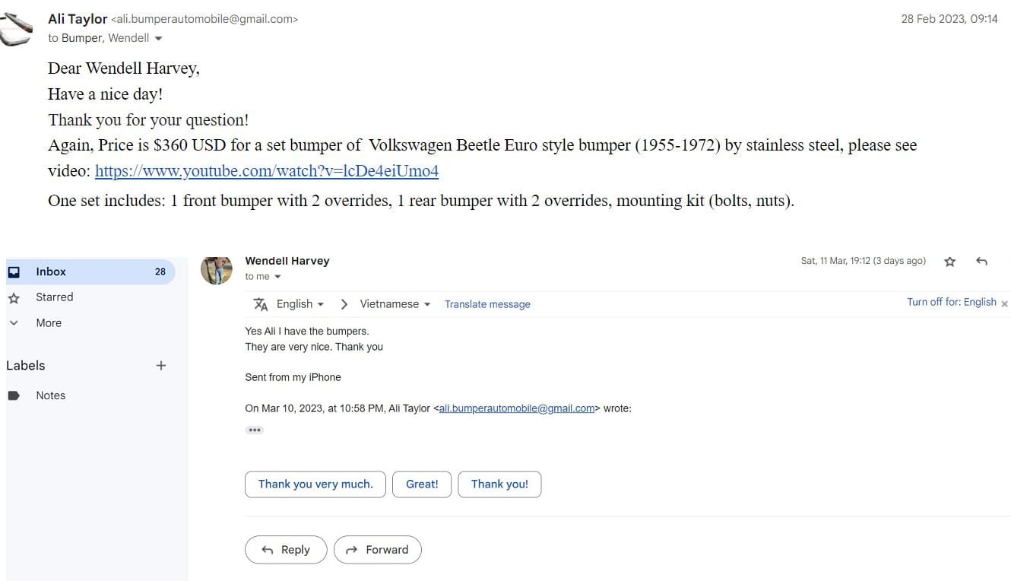
Task: Click the Forward button
Action: [377, 550]
